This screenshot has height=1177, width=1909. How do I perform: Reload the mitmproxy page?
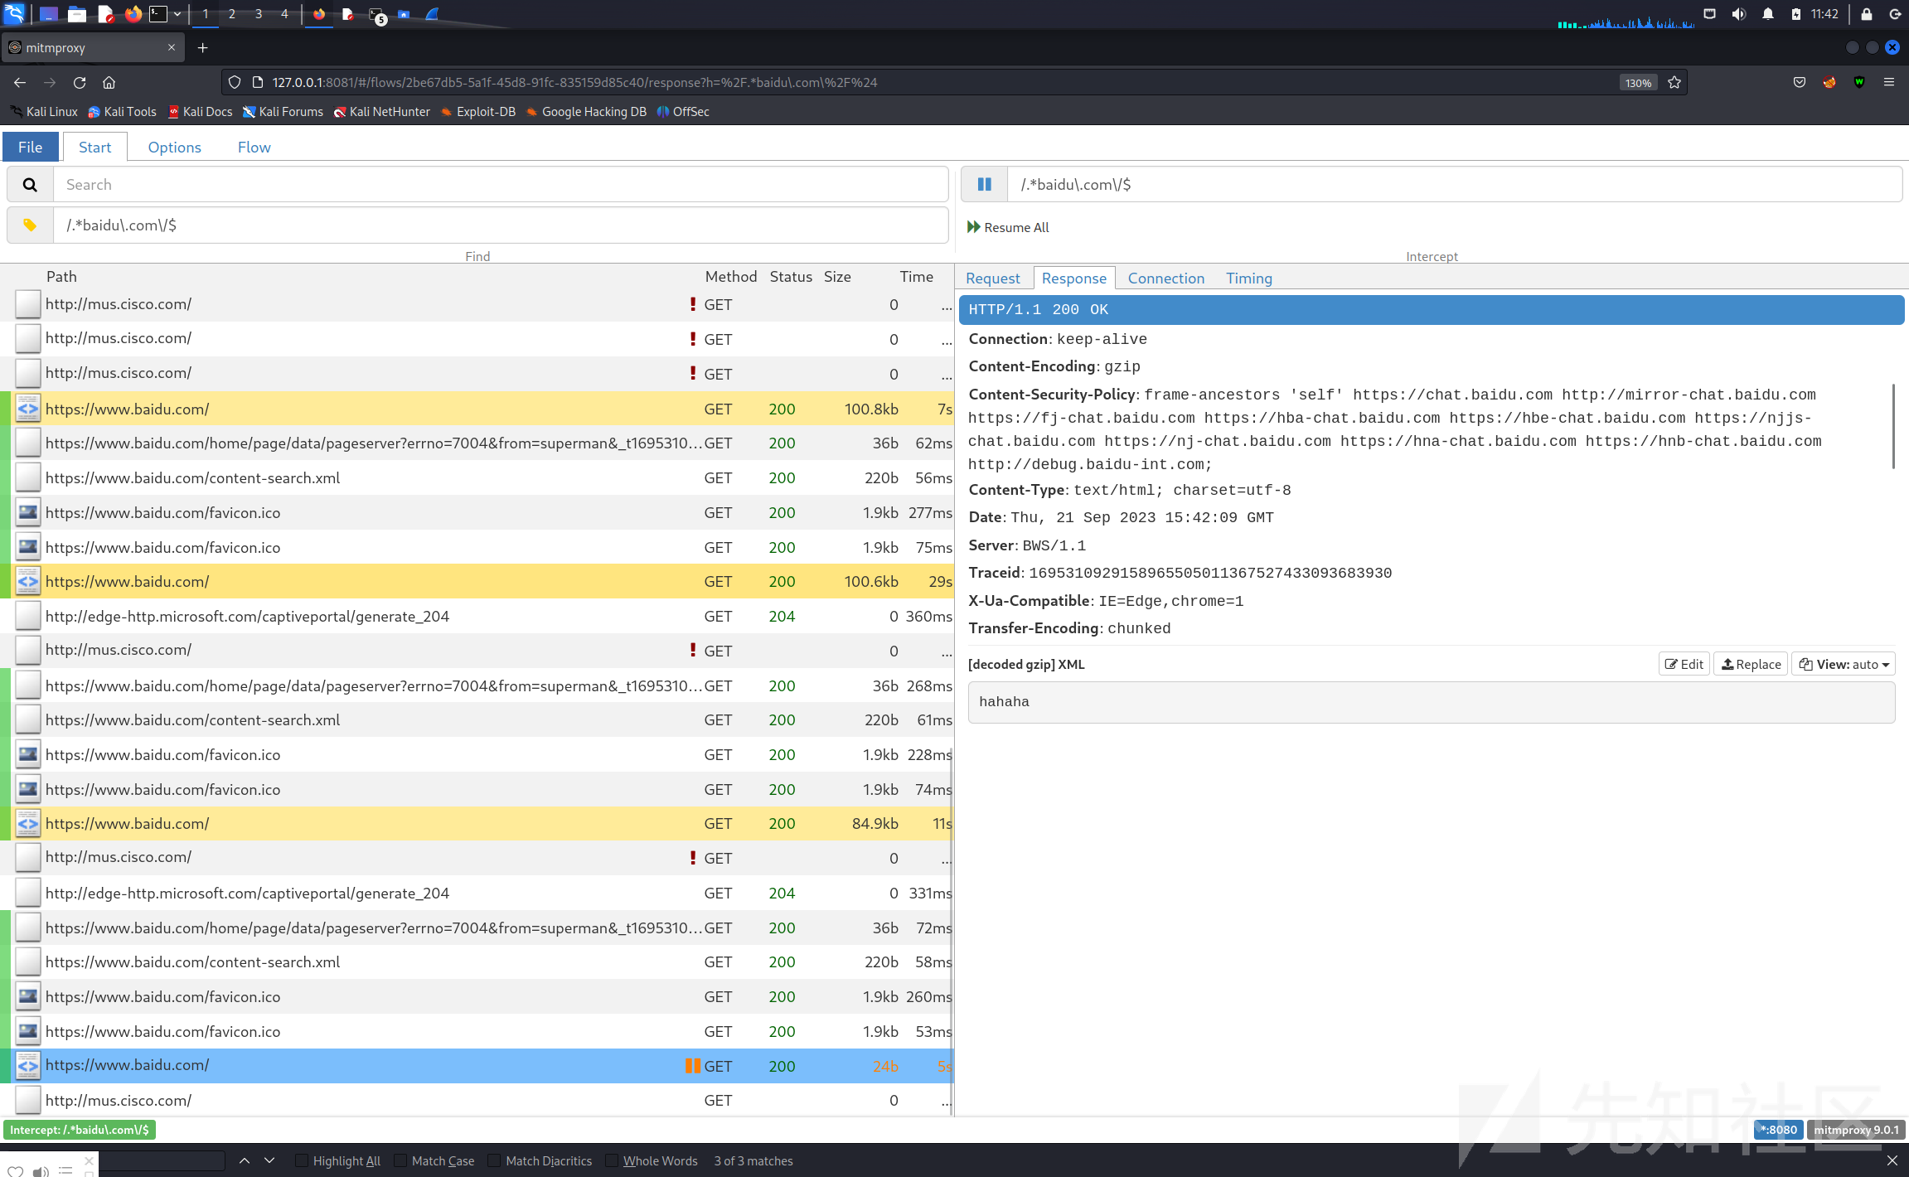click(x=80, y=82)
